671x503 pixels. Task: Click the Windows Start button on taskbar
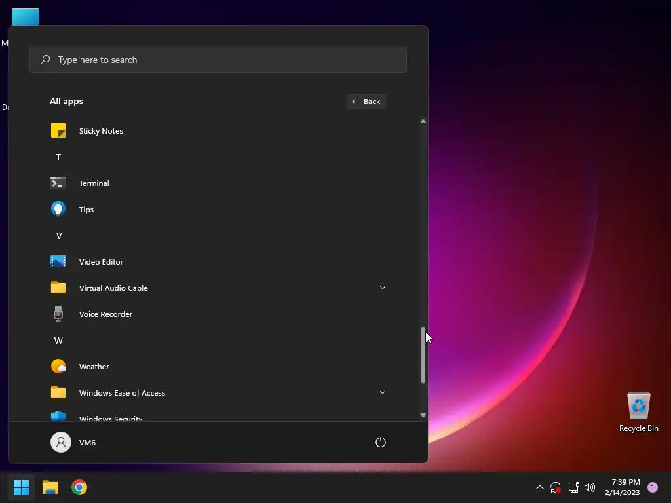tap(21, 487)
